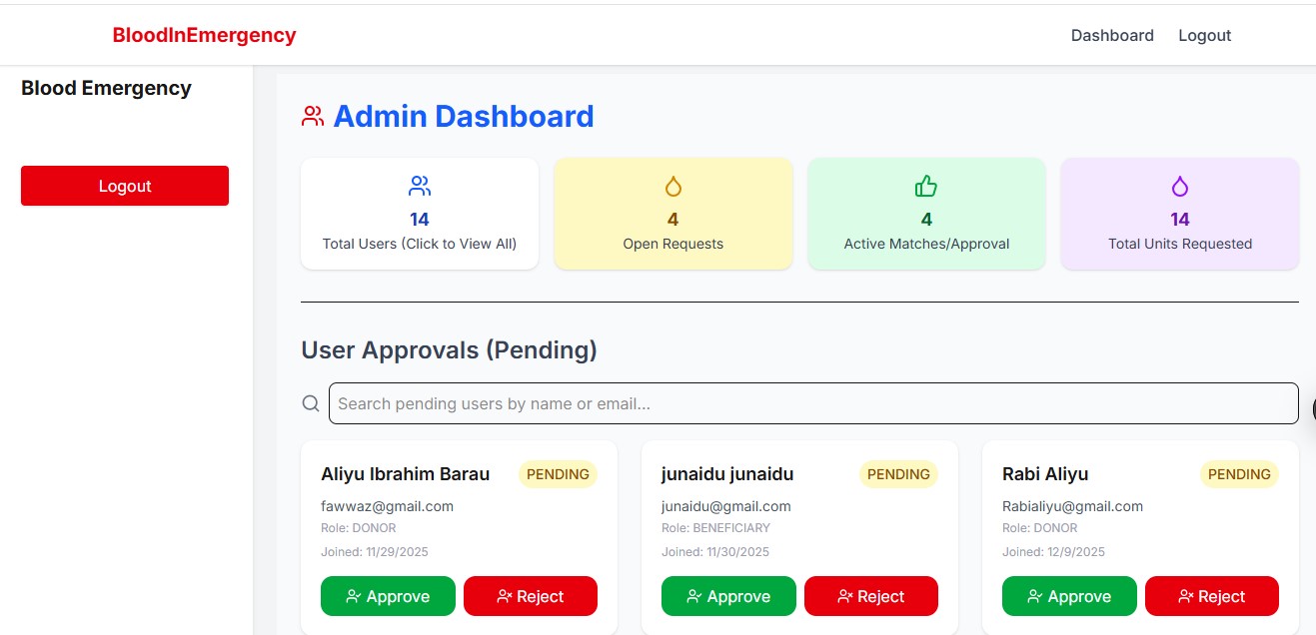
Task: Select Logout in the top navigation
Action: [x=1204, y=36]
